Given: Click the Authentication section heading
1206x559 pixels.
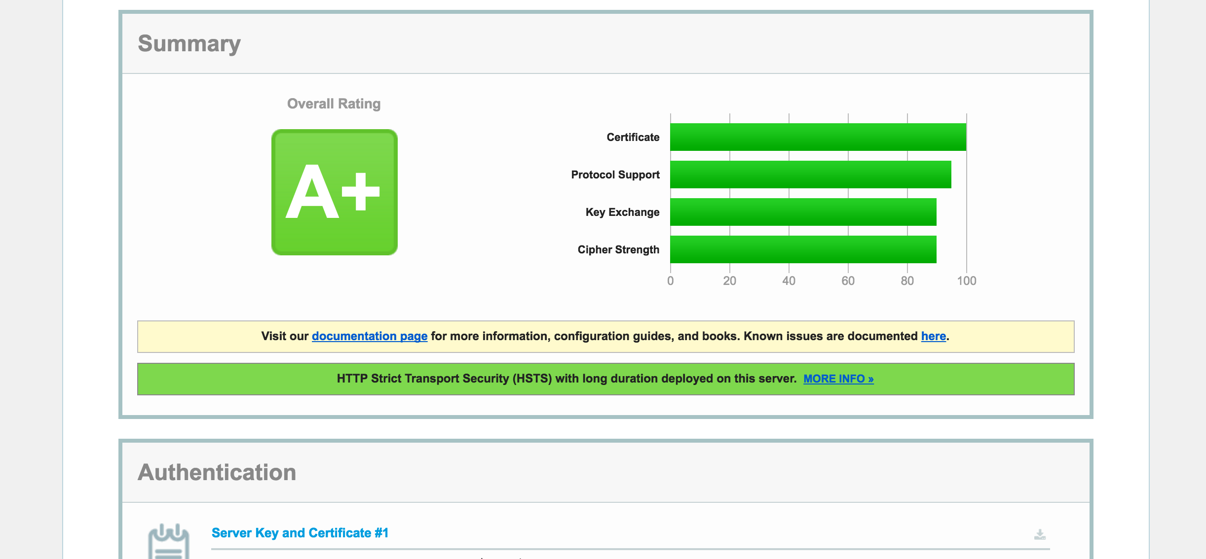Looking at the screenshot, I should (217, 472).
